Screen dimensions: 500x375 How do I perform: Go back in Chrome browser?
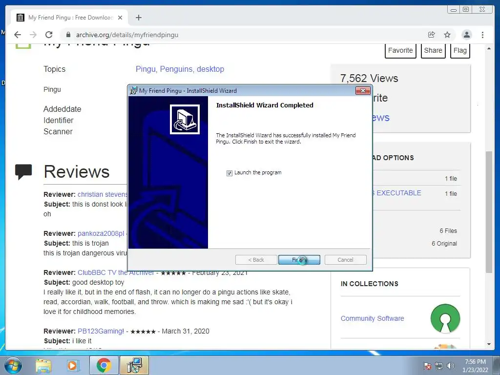(18, 35)
